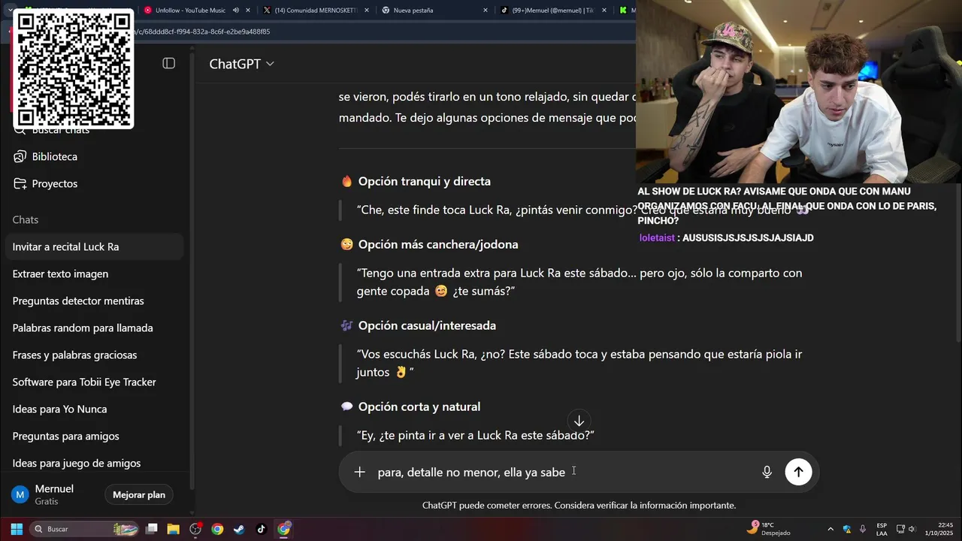Click the 'Mejorar plan' upgrade button
This screenshot has width=962, height=541.
[x=139, y=494]
